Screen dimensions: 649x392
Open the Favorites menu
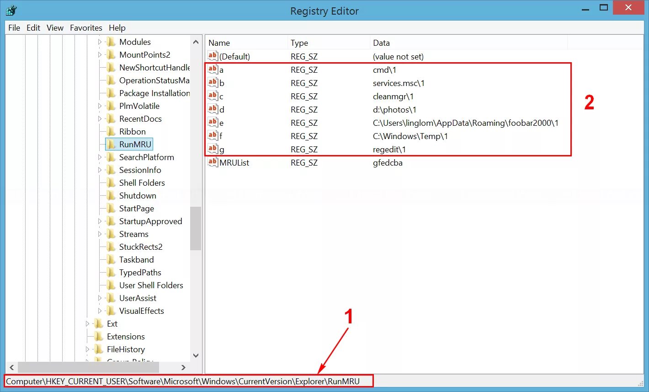pyautogui.click(x=86, y=28)
